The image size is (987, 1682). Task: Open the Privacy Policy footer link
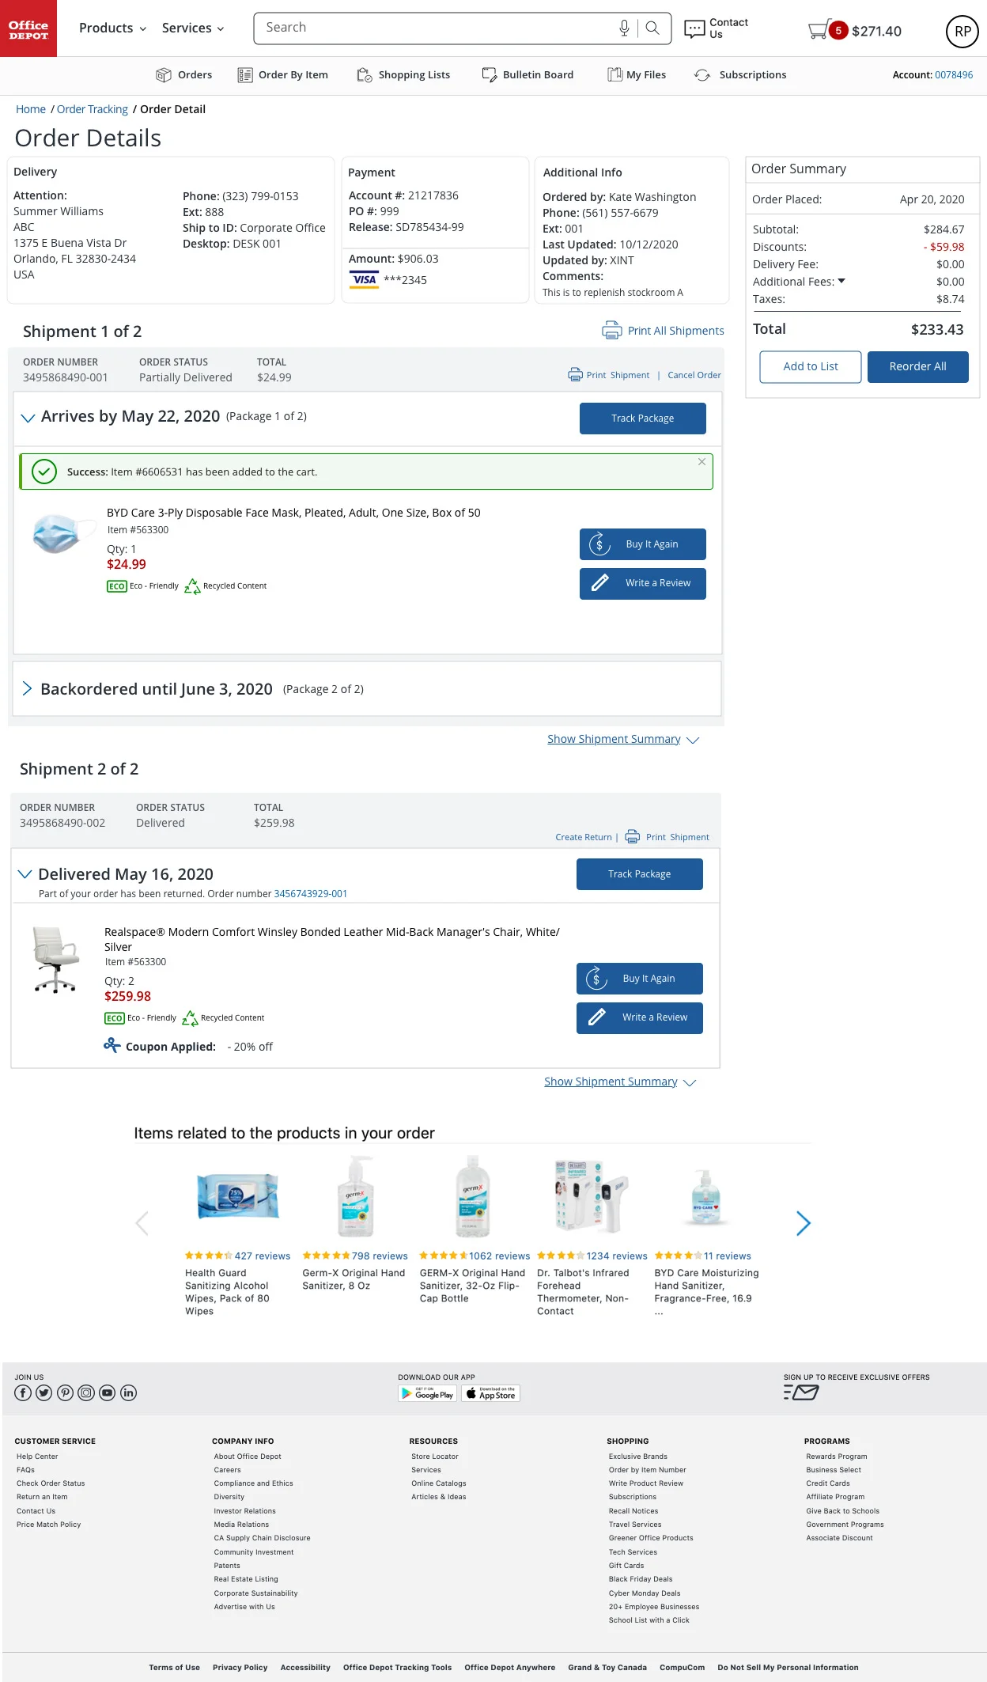click(240, 1667)
